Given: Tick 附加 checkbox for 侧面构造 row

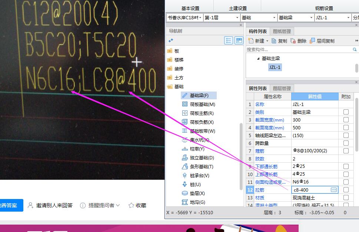Looking at the screenshot, I should pyautogui.click(x=346, y=182).
